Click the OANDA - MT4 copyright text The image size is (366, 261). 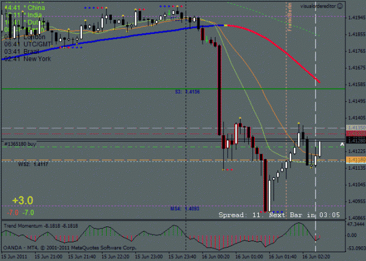tap(70, 248)
